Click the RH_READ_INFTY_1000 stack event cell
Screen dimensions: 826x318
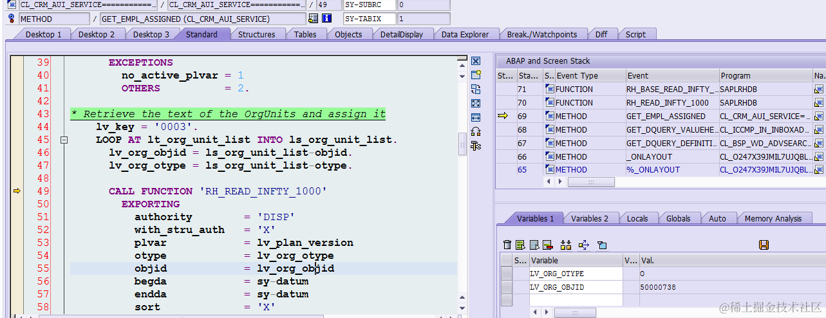click(x=672, y=103)
